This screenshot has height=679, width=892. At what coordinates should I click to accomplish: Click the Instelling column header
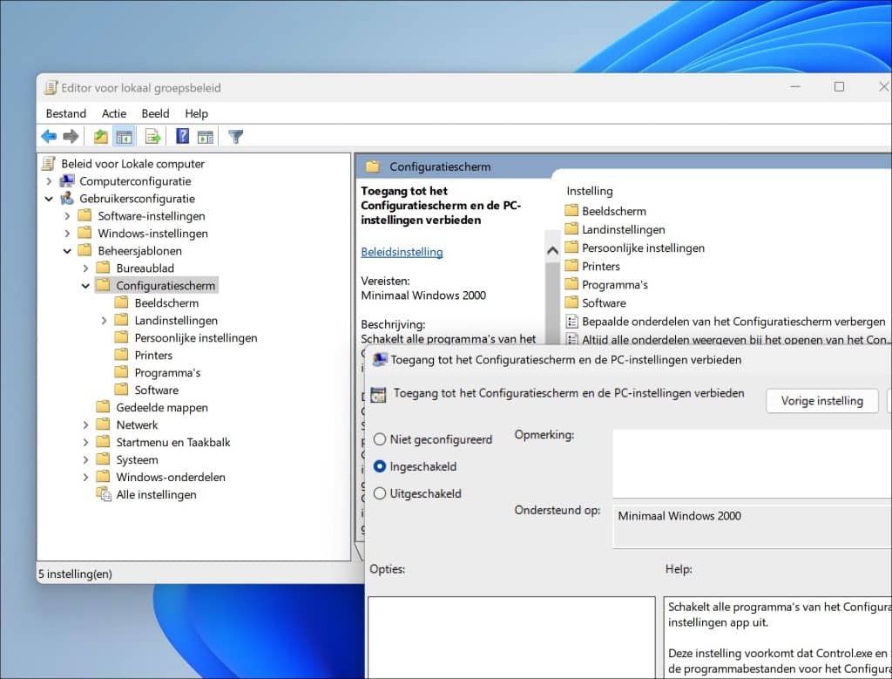coord(590,191)
